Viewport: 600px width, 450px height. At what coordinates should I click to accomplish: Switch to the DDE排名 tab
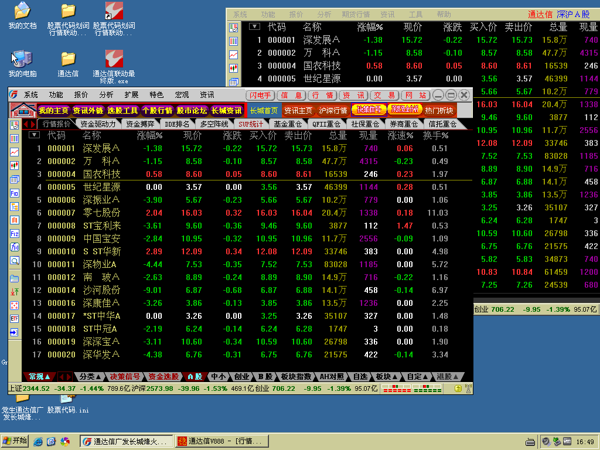[177, 124]
